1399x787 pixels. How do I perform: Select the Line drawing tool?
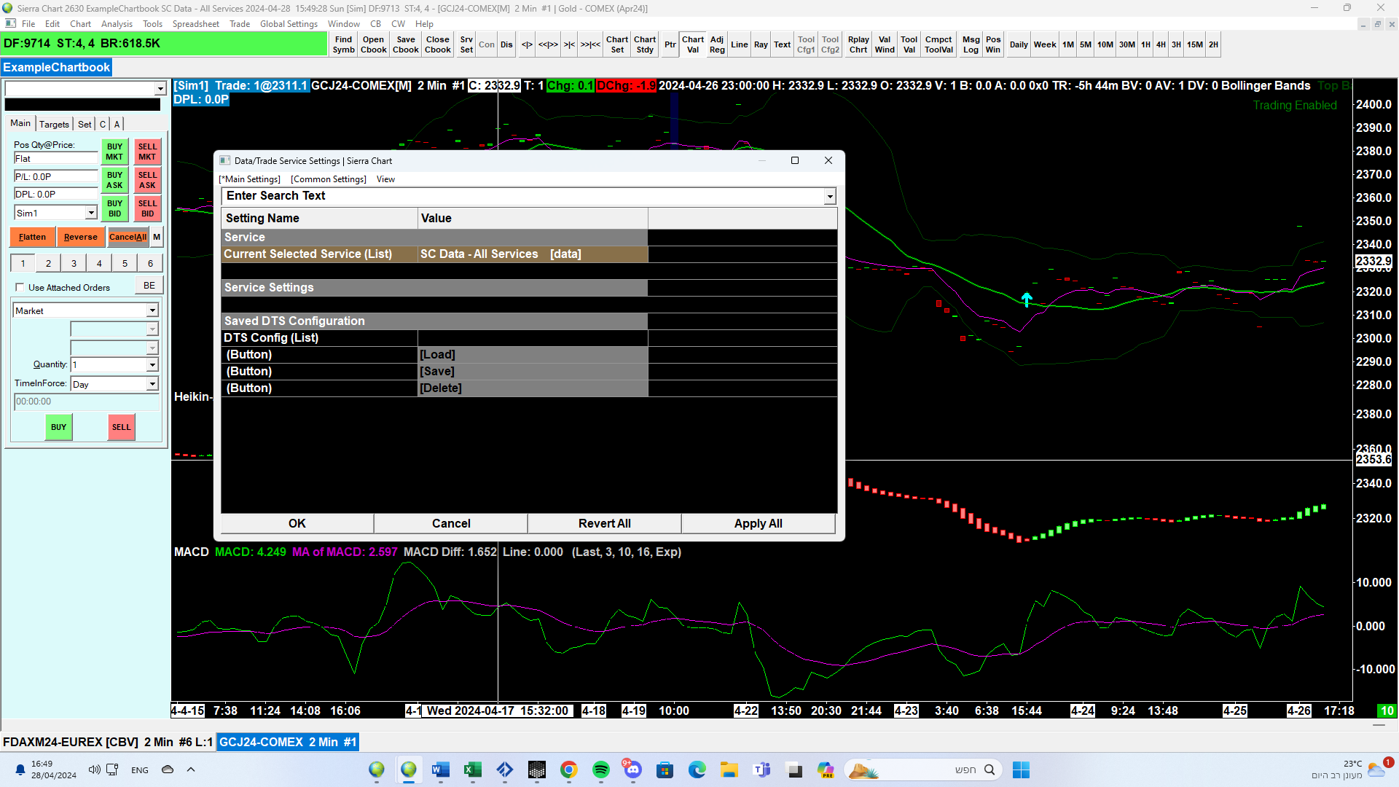coord(739,44)
